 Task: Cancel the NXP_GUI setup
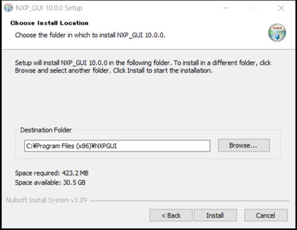(x=265, y=215)
